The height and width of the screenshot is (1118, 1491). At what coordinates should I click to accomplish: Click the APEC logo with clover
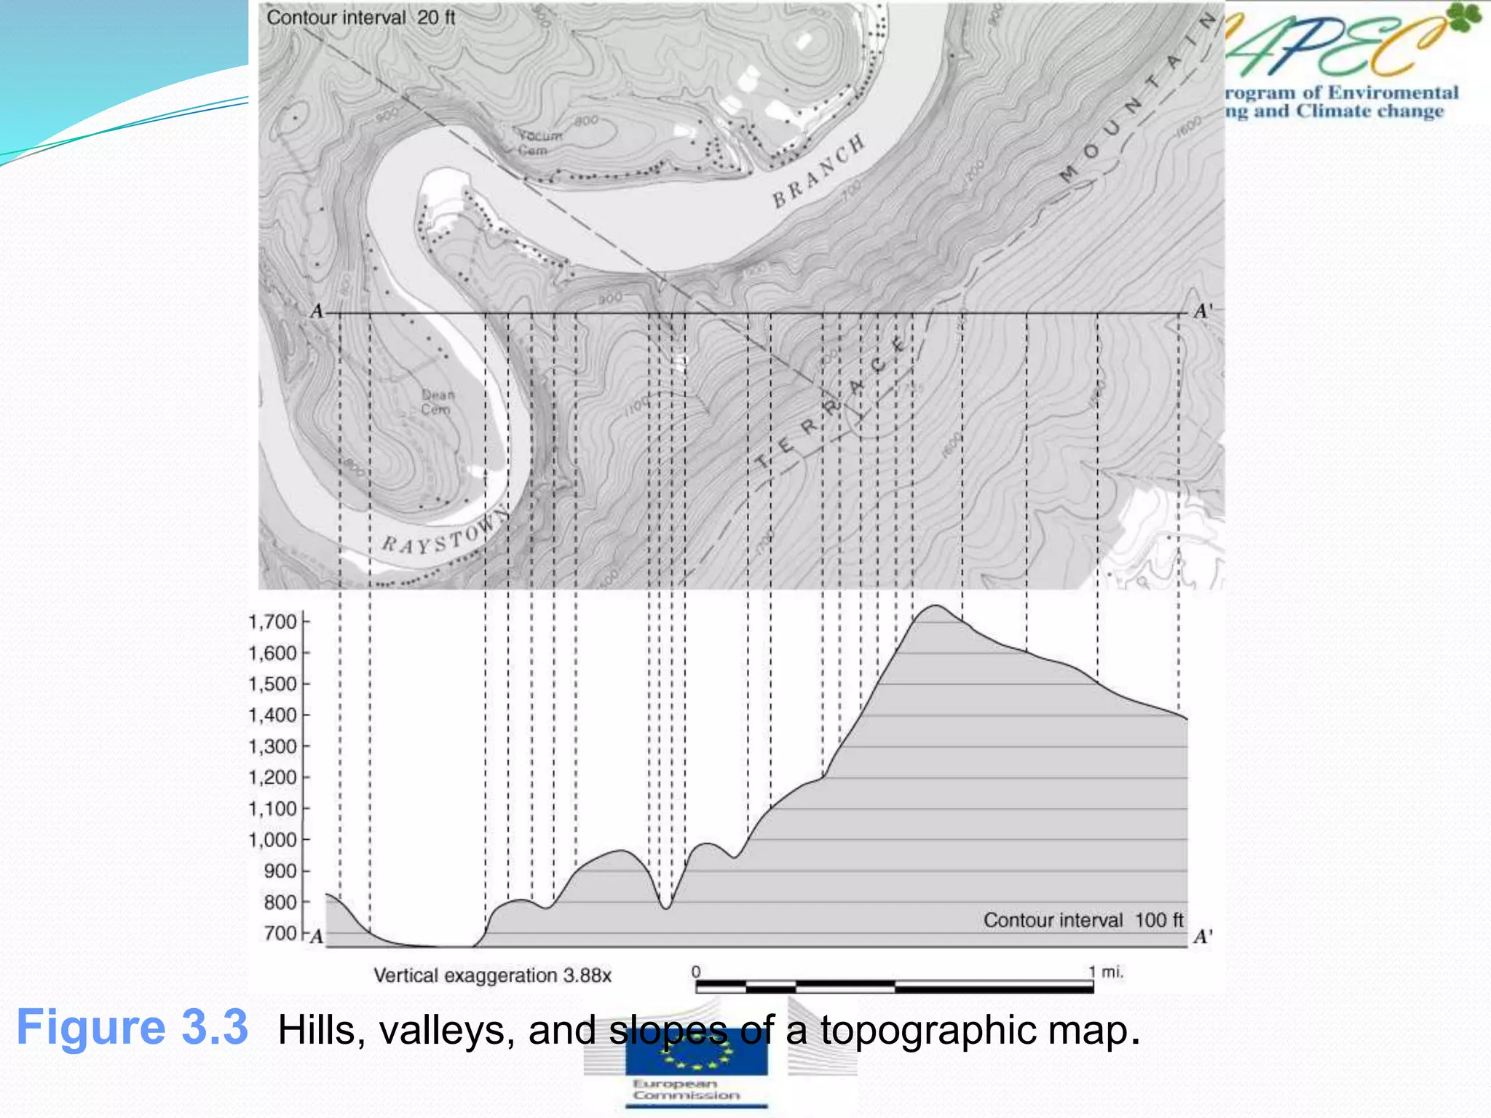click(x=1353, y=40)
